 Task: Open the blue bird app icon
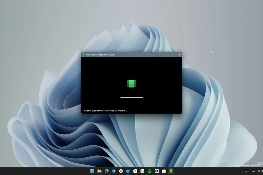[128, 171]
